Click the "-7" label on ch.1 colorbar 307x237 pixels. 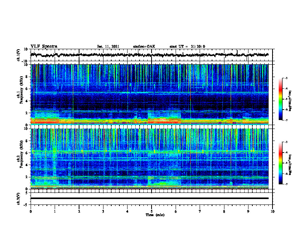tap(286, 120)
